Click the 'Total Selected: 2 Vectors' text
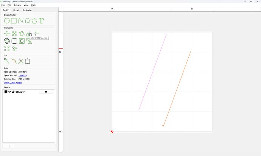261x156 pixels. pyautogui.click(x=15, y=72)
